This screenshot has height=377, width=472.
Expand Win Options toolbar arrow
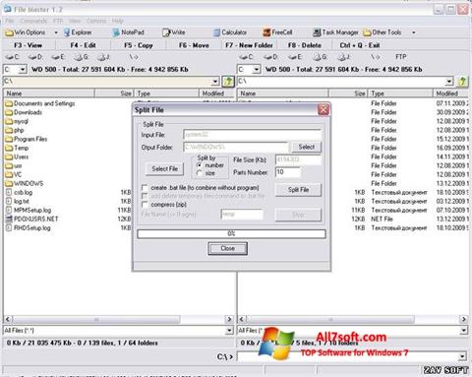[x=56, y=32]
